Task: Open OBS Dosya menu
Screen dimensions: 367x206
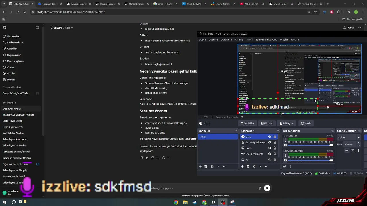Action: coord(202,39)
